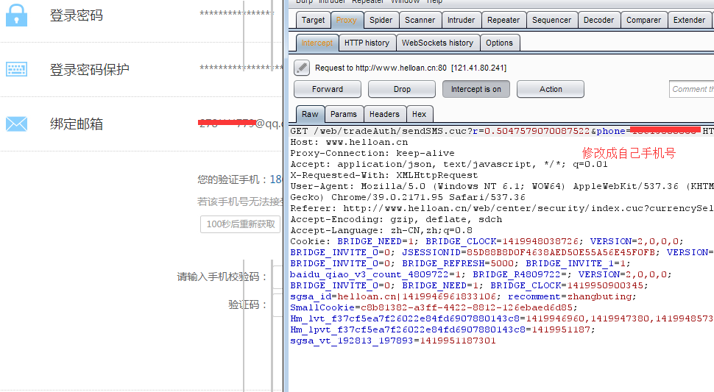This screenshot has width=714, height=392.
Task: Open the Spider tab
Action: [381, 20]
